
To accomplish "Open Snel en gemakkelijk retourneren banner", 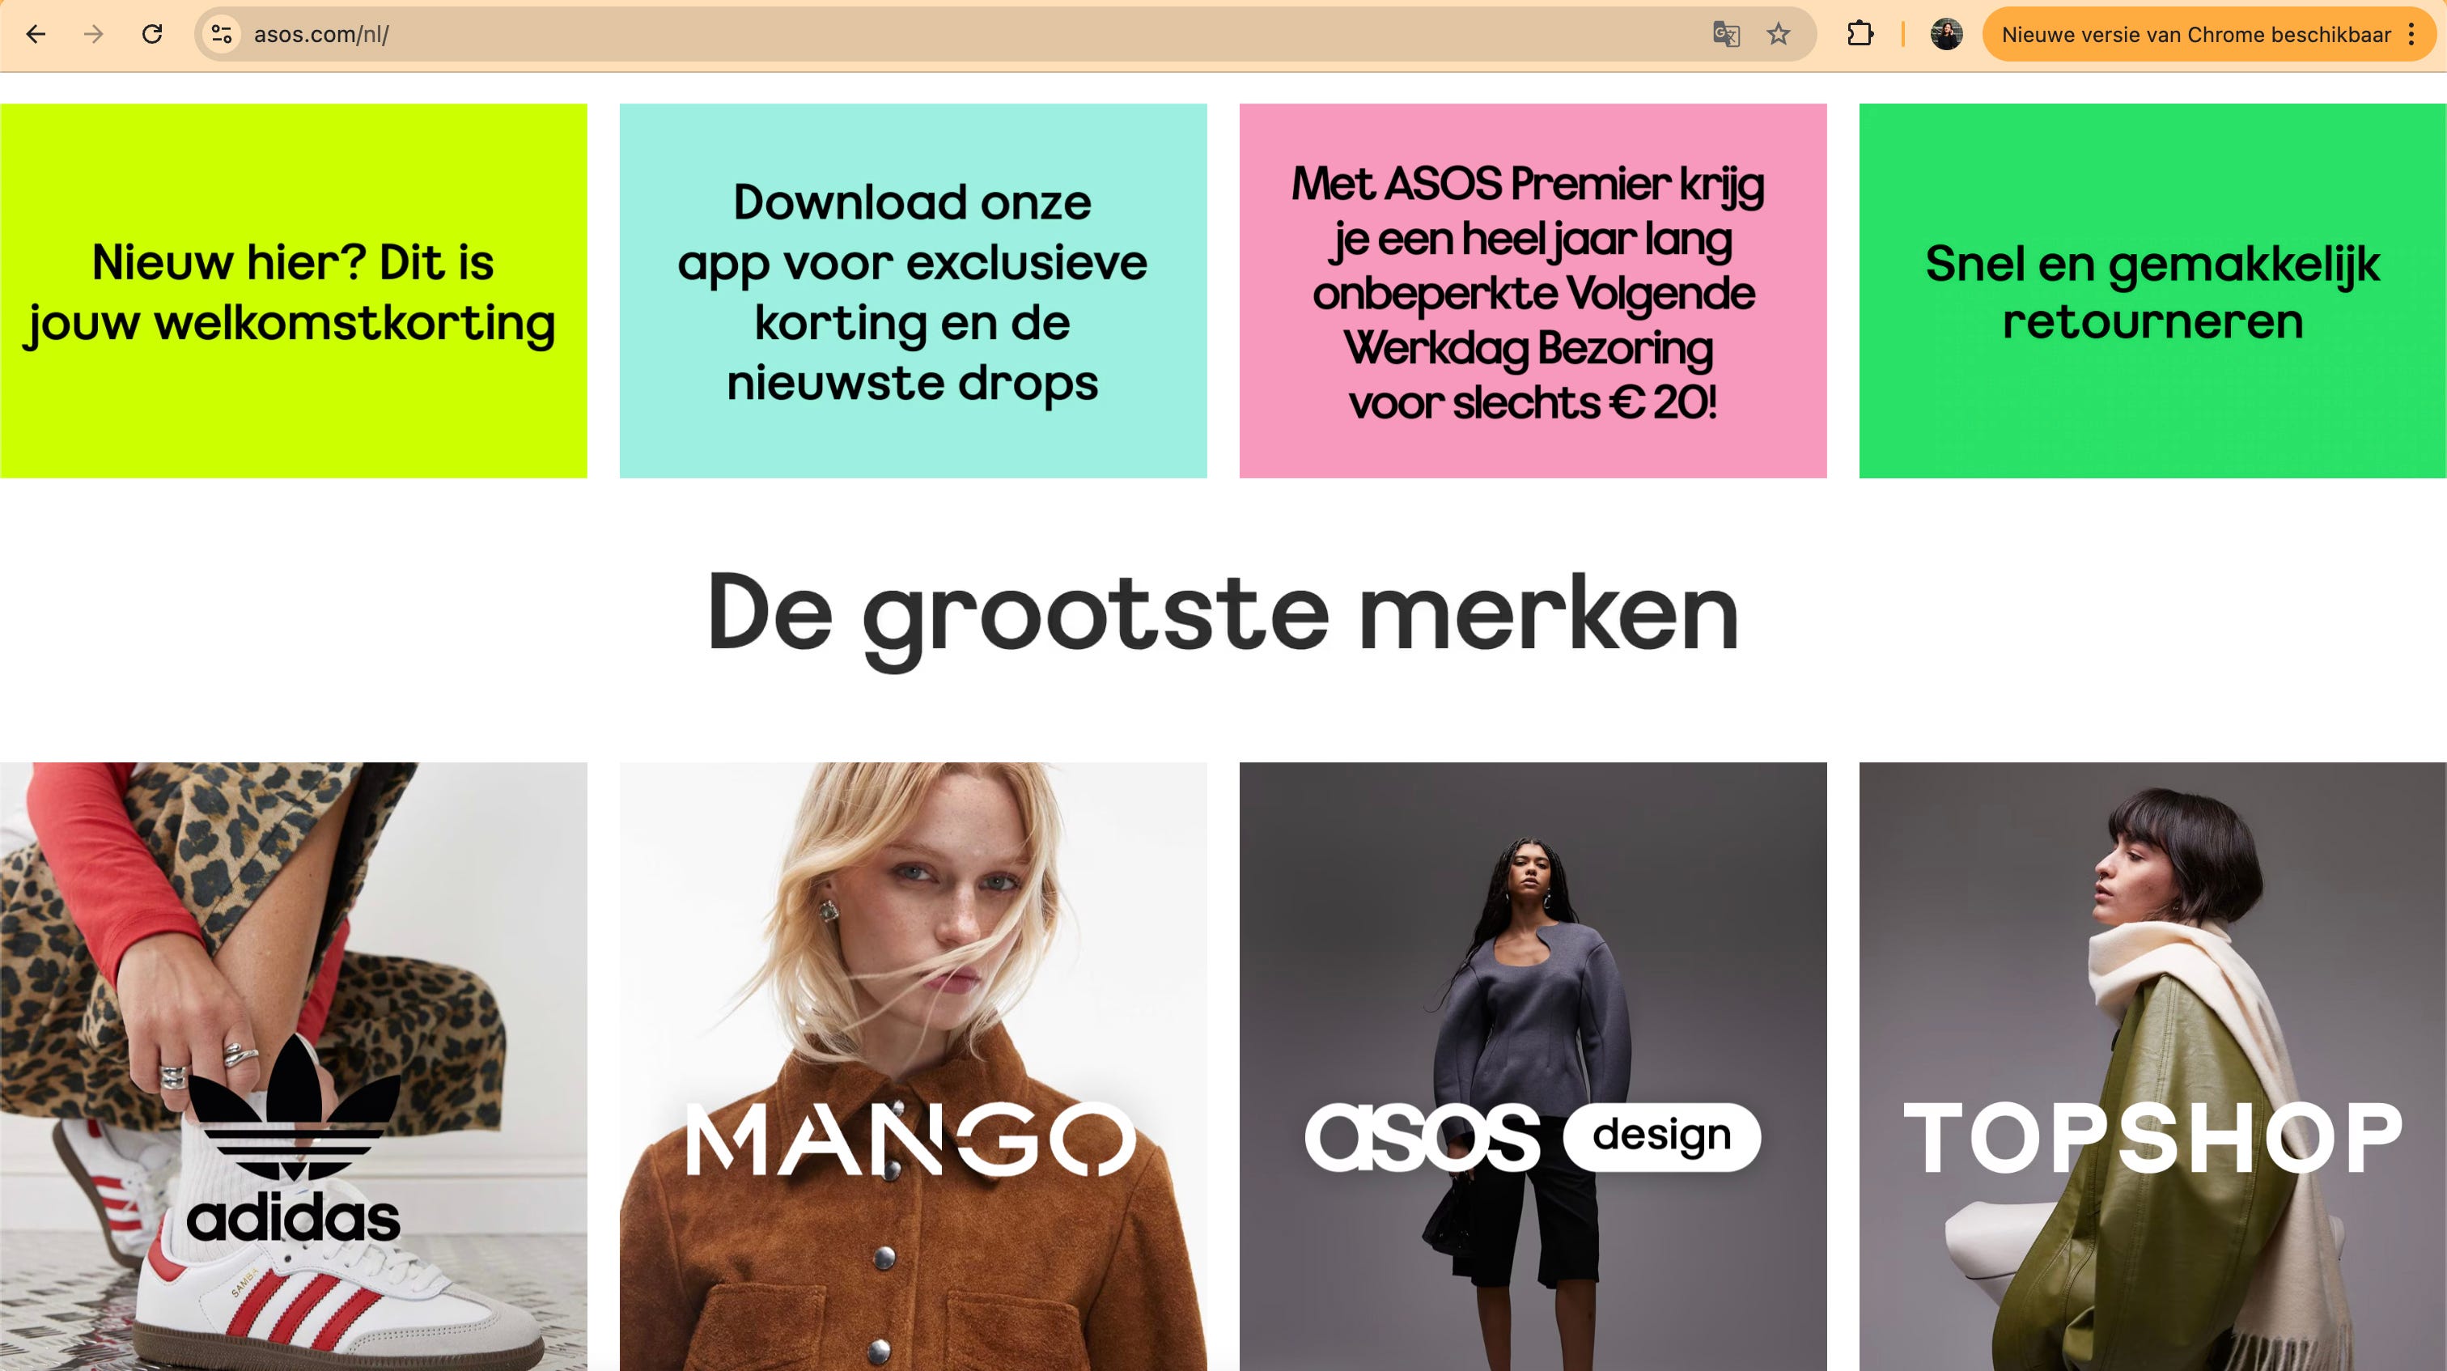I will tap(2152, 291).
